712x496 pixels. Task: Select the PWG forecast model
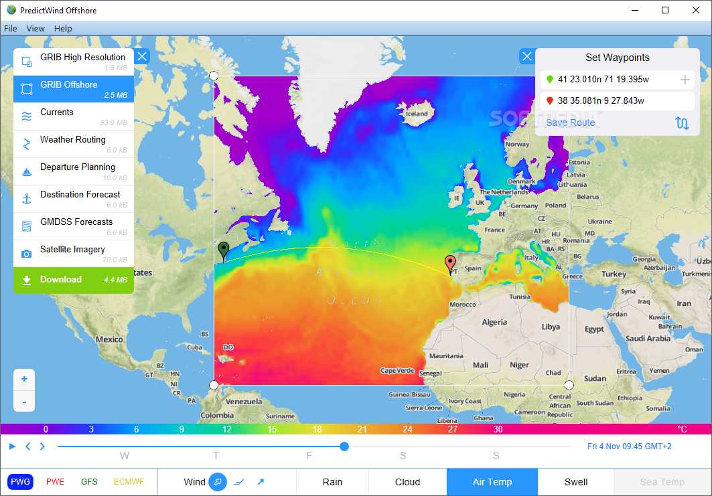[21, 482]
